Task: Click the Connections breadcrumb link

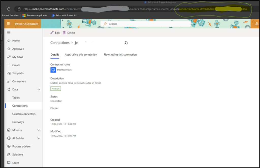Action: pyautogui.click(x=60, y=43)
